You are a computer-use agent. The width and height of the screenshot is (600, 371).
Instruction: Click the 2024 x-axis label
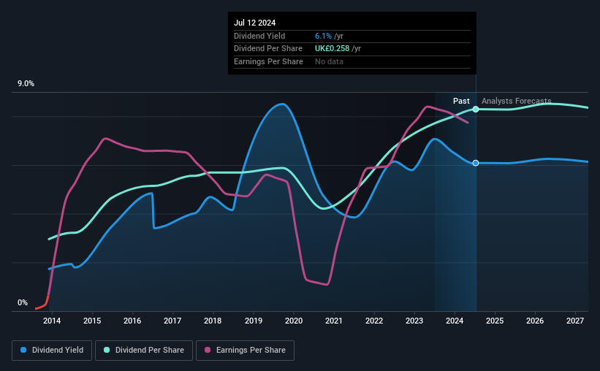[455, 321]
